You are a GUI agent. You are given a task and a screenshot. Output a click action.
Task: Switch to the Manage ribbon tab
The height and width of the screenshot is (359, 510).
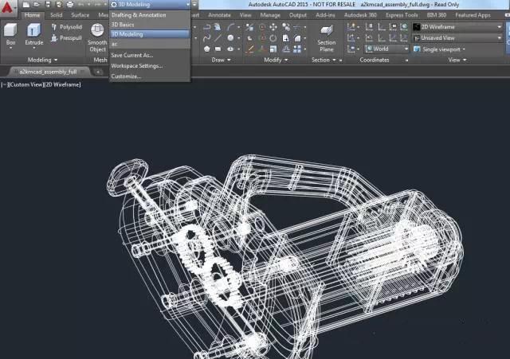[x=271, y=14]
